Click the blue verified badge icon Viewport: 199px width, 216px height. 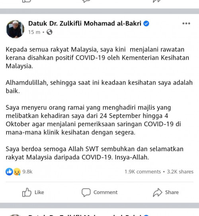(x=146, y=23)
